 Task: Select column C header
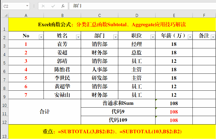tap(99, 15)
